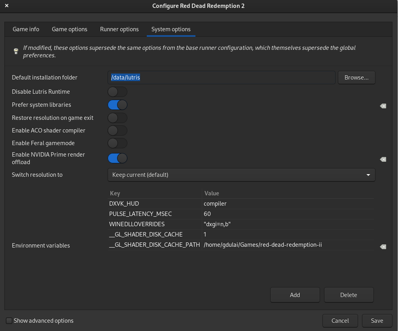Screen dimensions: 398x331
Task: Sort environment variables by Key column
Action: 155,193
